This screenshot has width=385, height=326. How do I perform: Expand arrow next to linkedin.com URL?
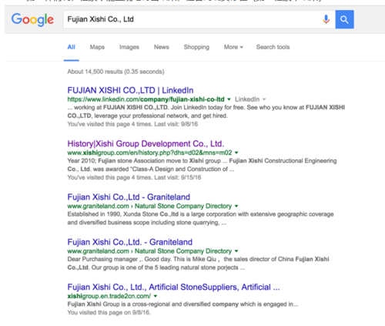pyautogui.click(x=229, y=99)
